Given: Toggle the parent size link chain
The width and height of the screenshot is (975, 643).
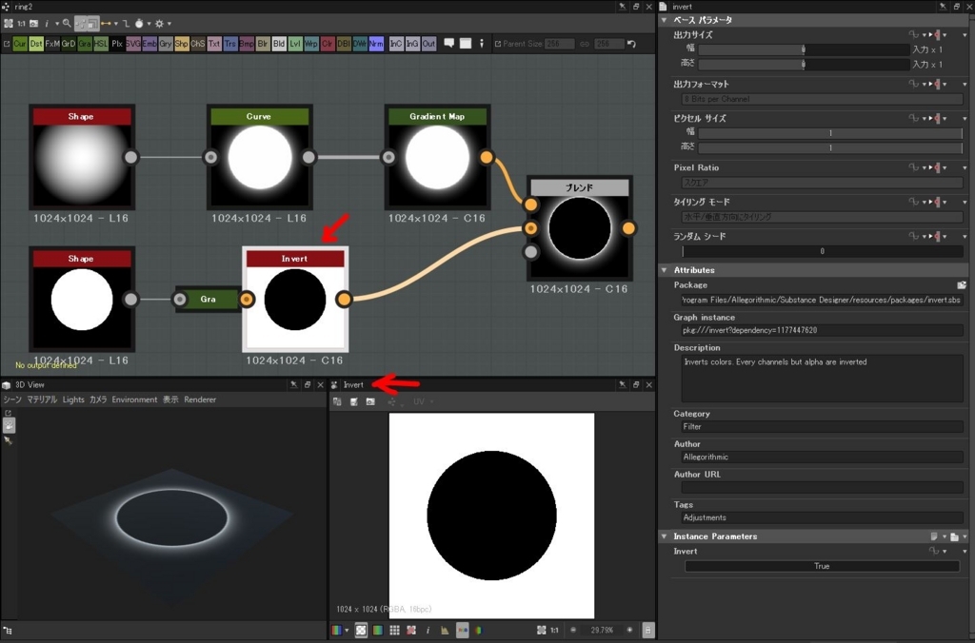Looking at the screenshot, I should pyautogui.click(x=584, y=44).
